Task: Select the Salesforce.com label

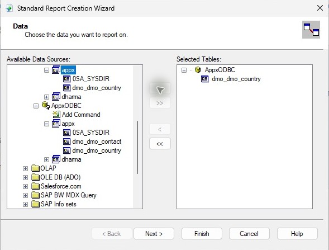Action: (61, 186)
